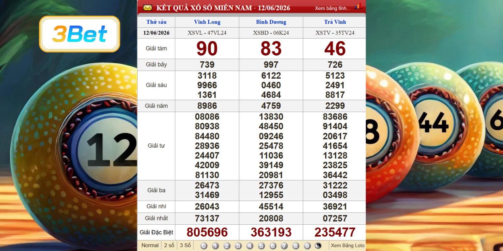Click giải bảy number 726
The image size is (503, 251).
pos(335,65)
